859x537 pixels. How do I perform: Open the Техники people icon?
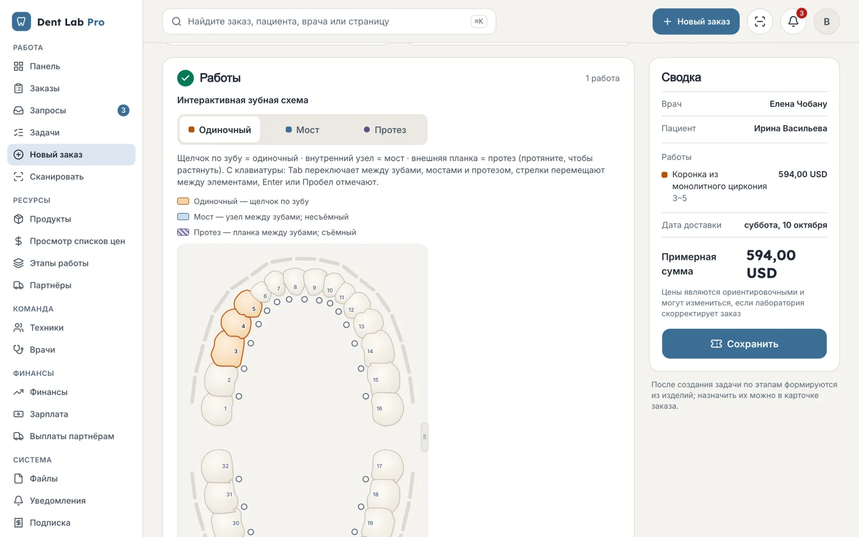18,328
